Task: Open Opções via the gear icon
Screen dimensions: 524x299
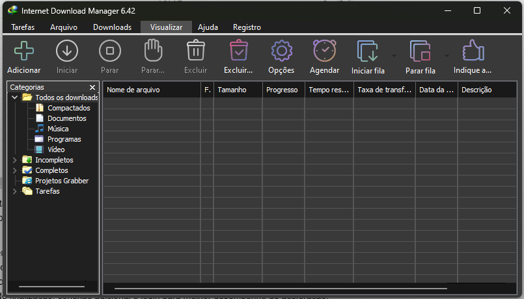Action: coord(282,51)
